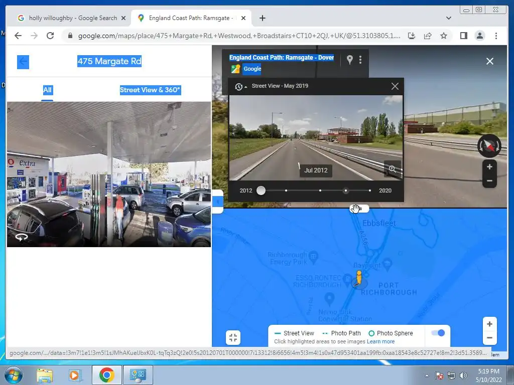Click the map resize handle divider
Image resolution: width=514 pixels, height=385 pixels.
pyautogui.click(x=359, y=209)
